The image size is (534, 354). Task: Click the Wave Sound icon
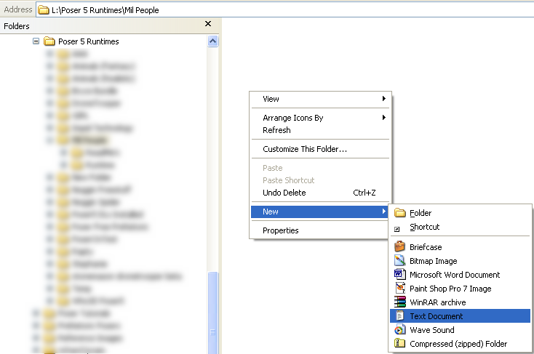coord(399,330)
